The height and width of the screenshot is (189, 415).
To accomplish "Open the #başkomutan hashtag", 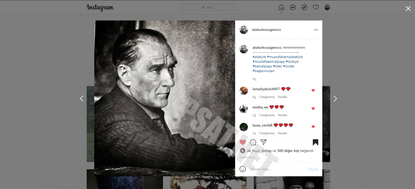I will pos(264,71).
